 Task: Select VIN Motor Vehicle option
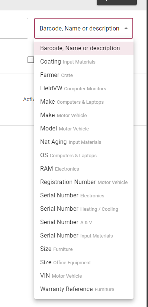(84, 276)
